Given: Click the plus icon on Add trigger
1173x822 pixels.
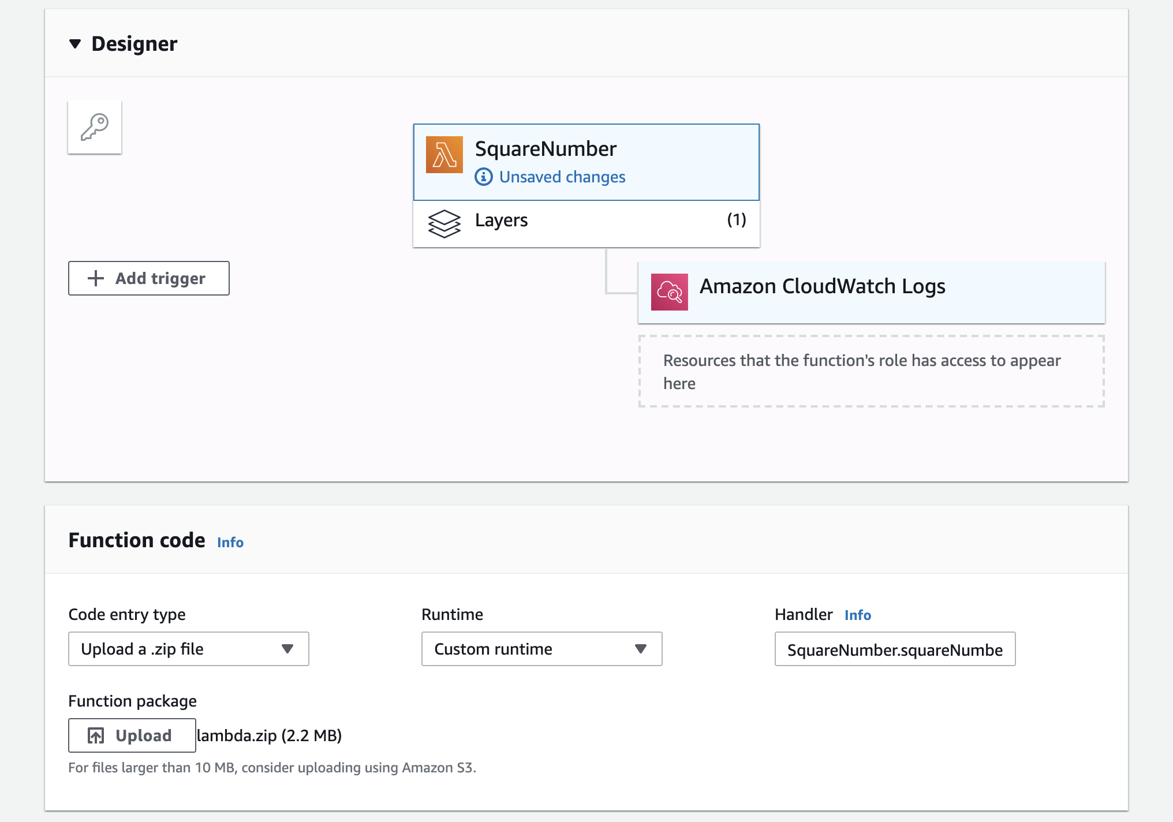Looking at the screenshot, I should 96,278.
